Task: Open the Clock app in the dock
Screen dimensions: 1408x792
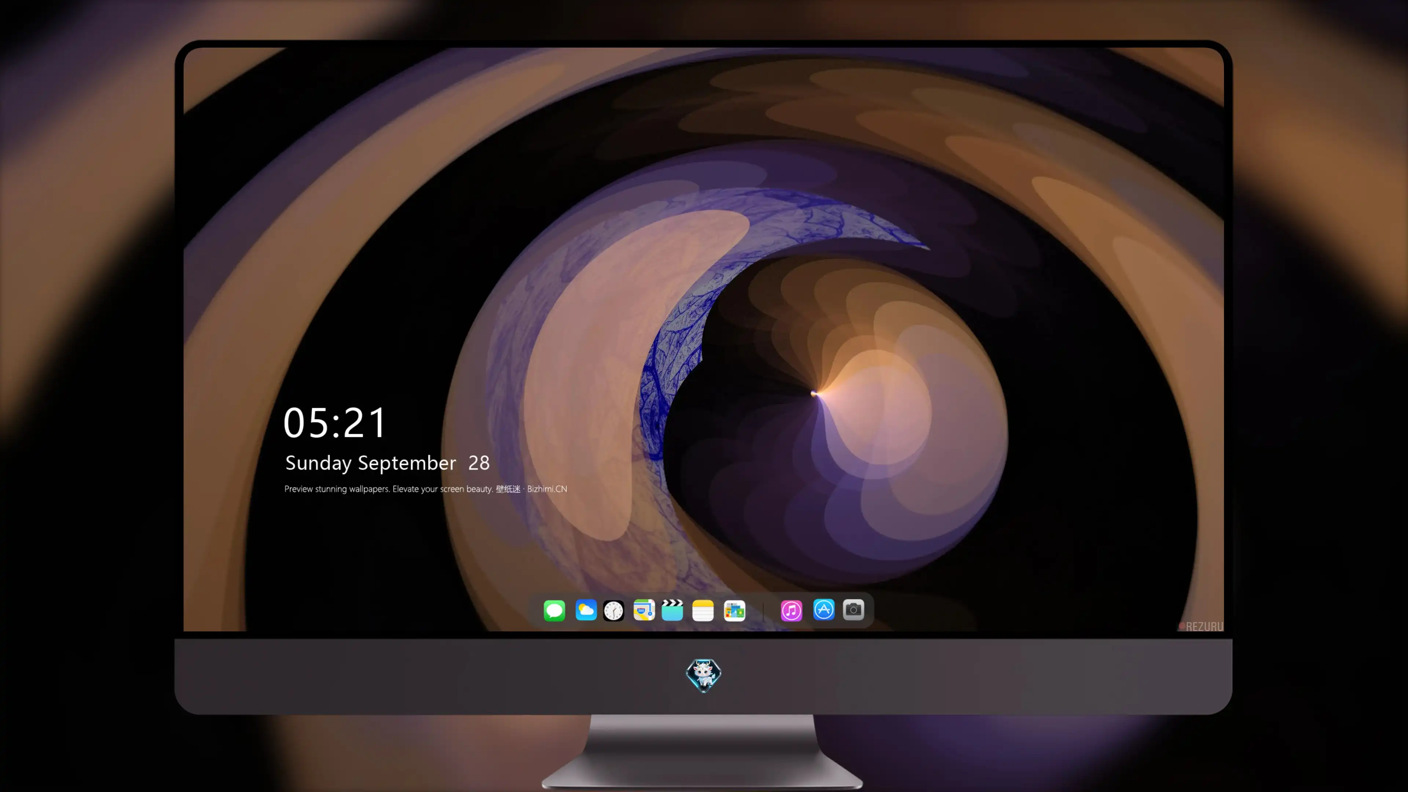Action: coord(613,610)
